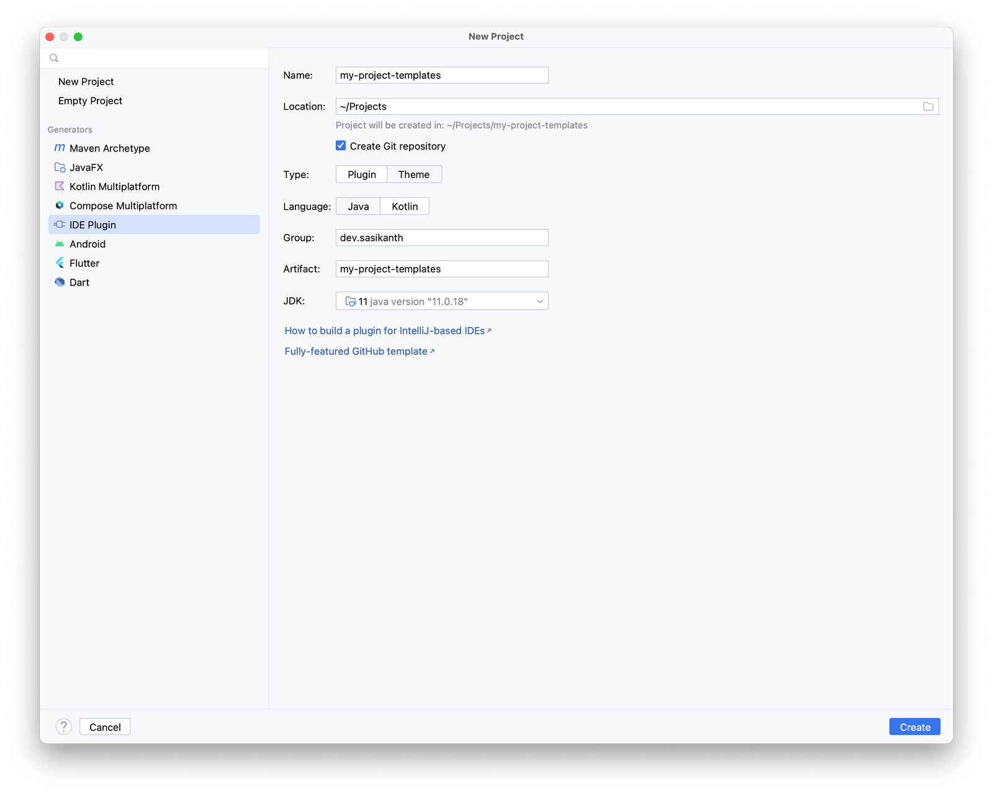This screenshot has width=993, height=796.
Task: Select the IDE Plugin generator icon
Action: tap(60, 225)
